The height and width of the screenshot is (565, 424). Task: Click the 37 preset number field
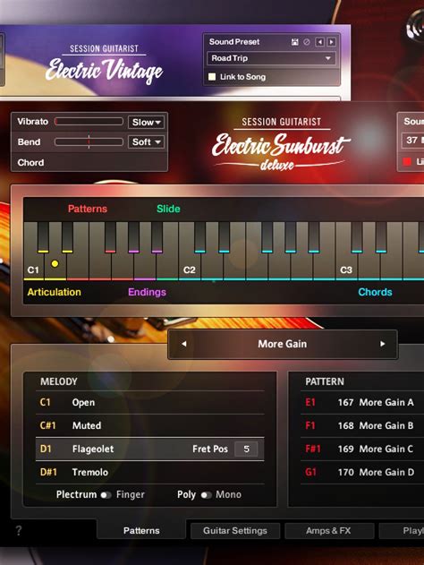tap(413, 141)
